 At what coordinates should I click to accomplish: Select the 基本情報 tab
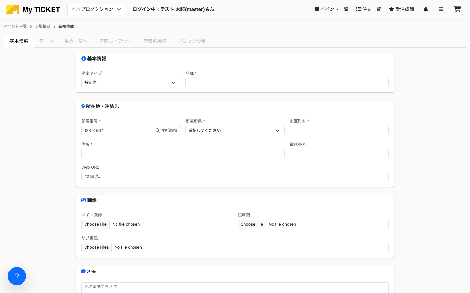(19, 41)
